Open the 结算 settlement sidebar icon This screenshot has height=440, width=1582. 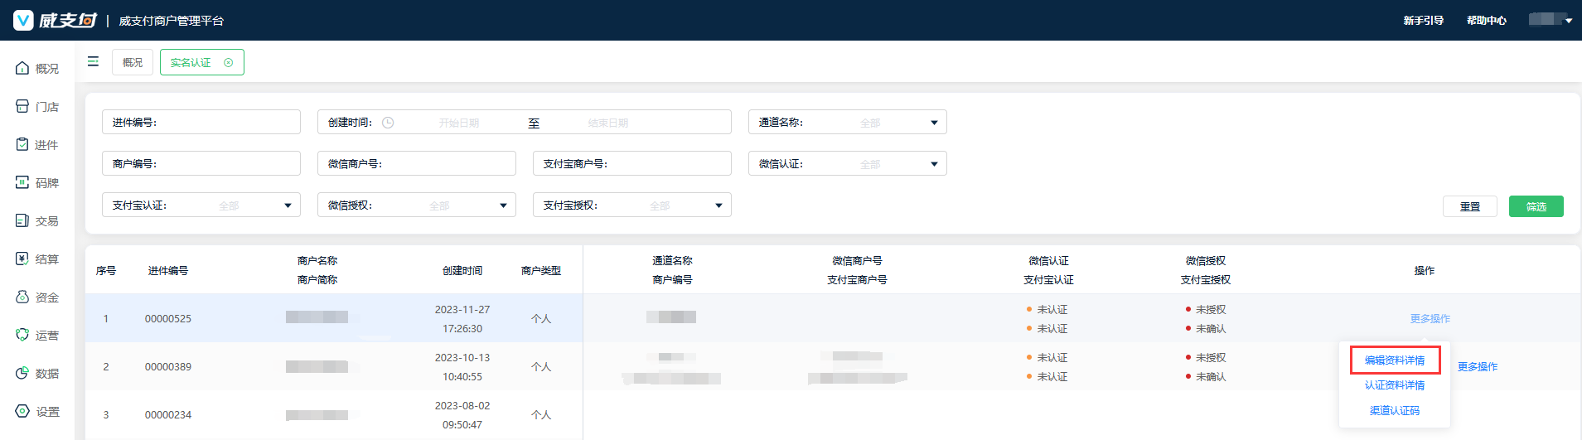click(x=22, y=259)
